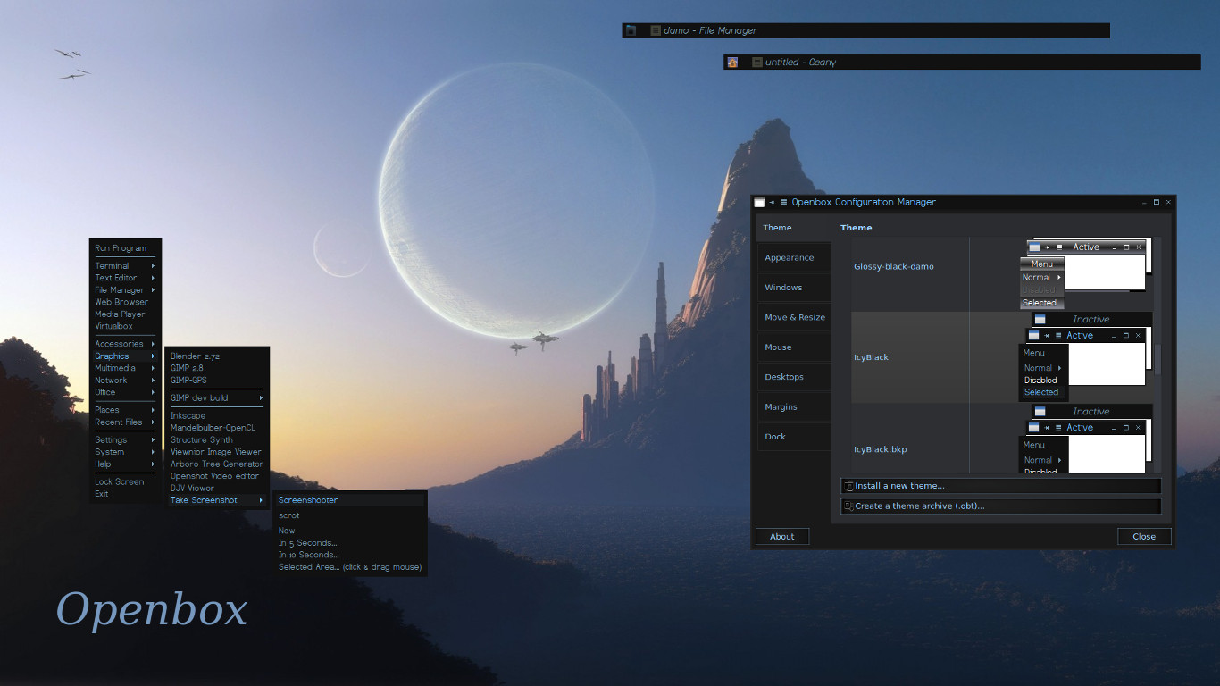Choose Run Program from the root menu
Viewport: 1220px width, 686px height.
coord(125,248)
